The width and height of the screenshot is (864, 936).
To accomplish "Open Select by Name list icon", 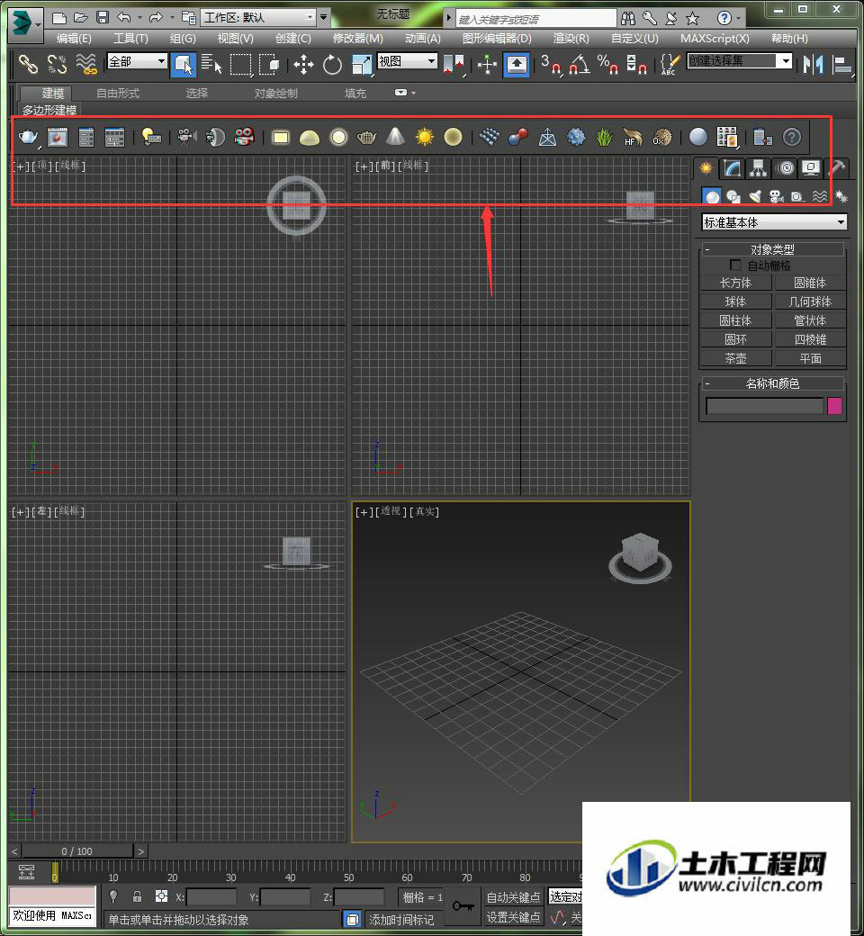I will pyautogui.click(x=211, y=63).
